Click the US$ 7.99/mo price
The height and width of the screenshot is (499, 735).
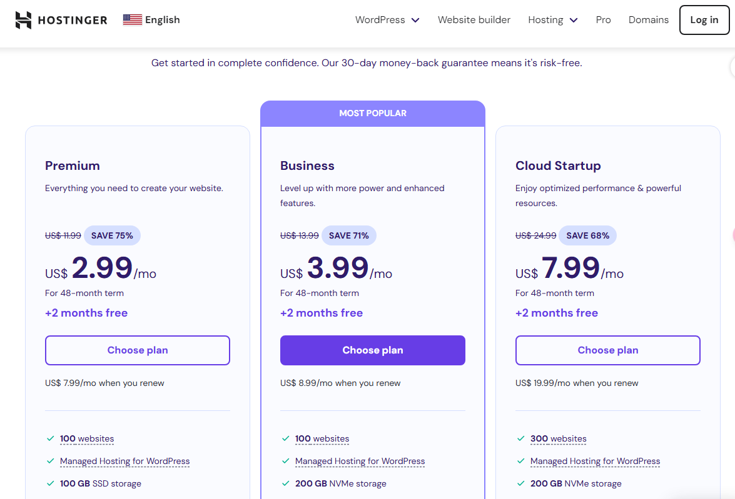point(569,269)
